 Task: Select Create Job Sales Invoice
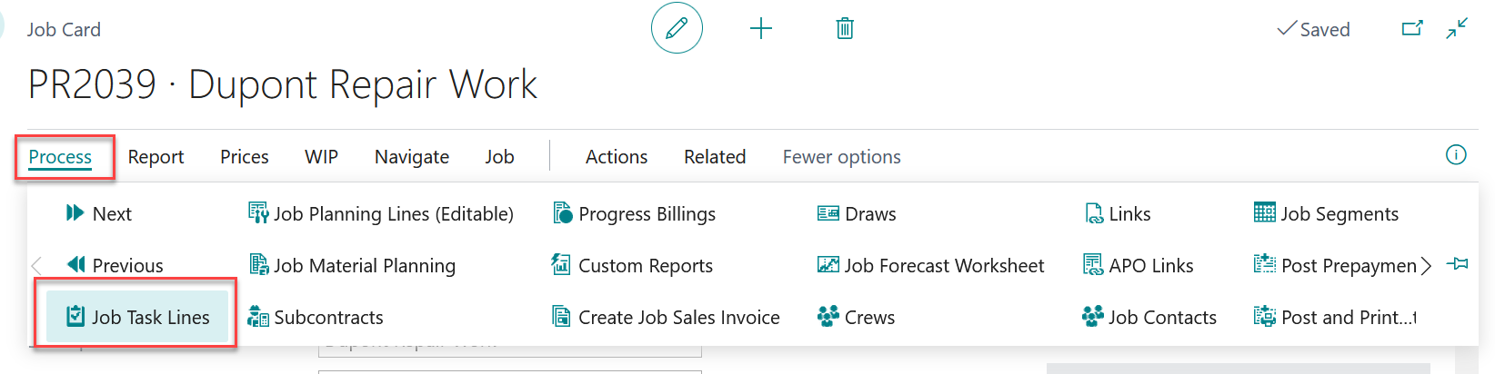[667, 317]
